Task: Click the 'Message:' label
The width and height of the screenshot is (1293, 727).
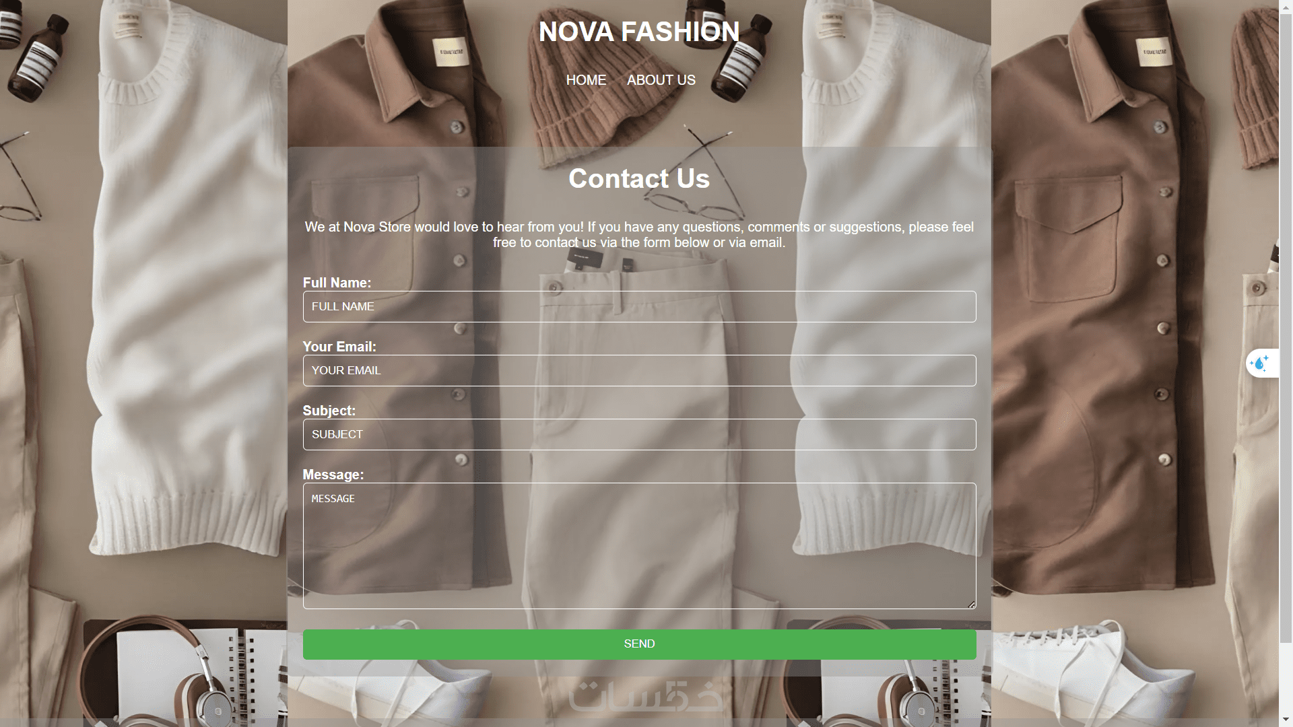Action: (333, 475)
